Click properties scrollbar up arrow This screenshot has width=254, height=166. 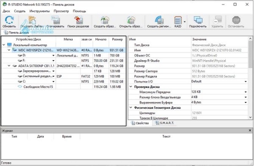pyautogui.click(x=250, y=39)
